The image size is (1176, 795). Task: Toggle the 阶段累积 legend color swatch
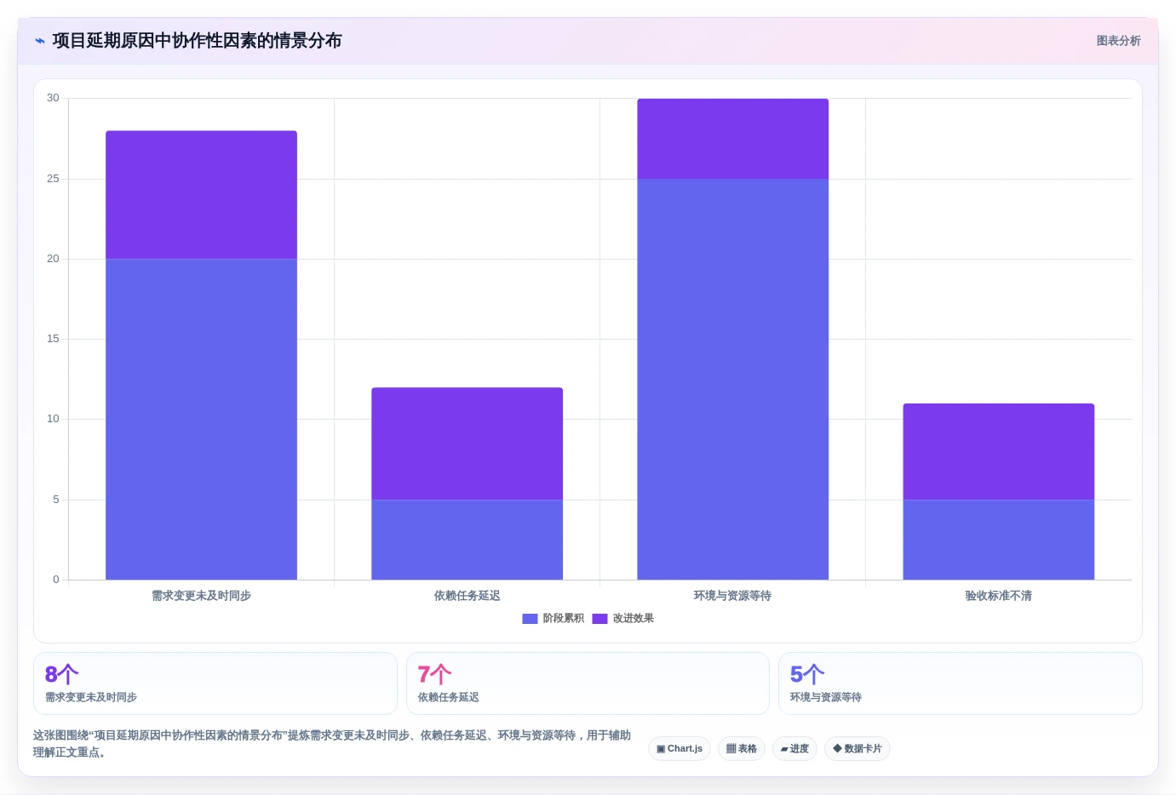(530, 619)
